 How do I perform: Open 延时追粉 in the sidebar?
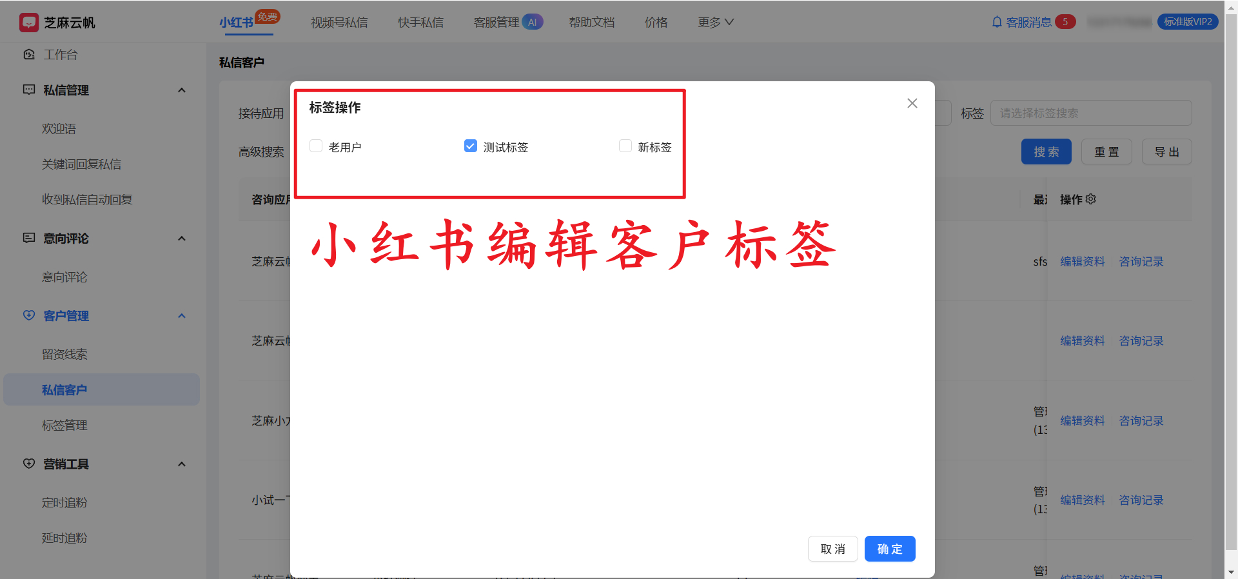64,538
